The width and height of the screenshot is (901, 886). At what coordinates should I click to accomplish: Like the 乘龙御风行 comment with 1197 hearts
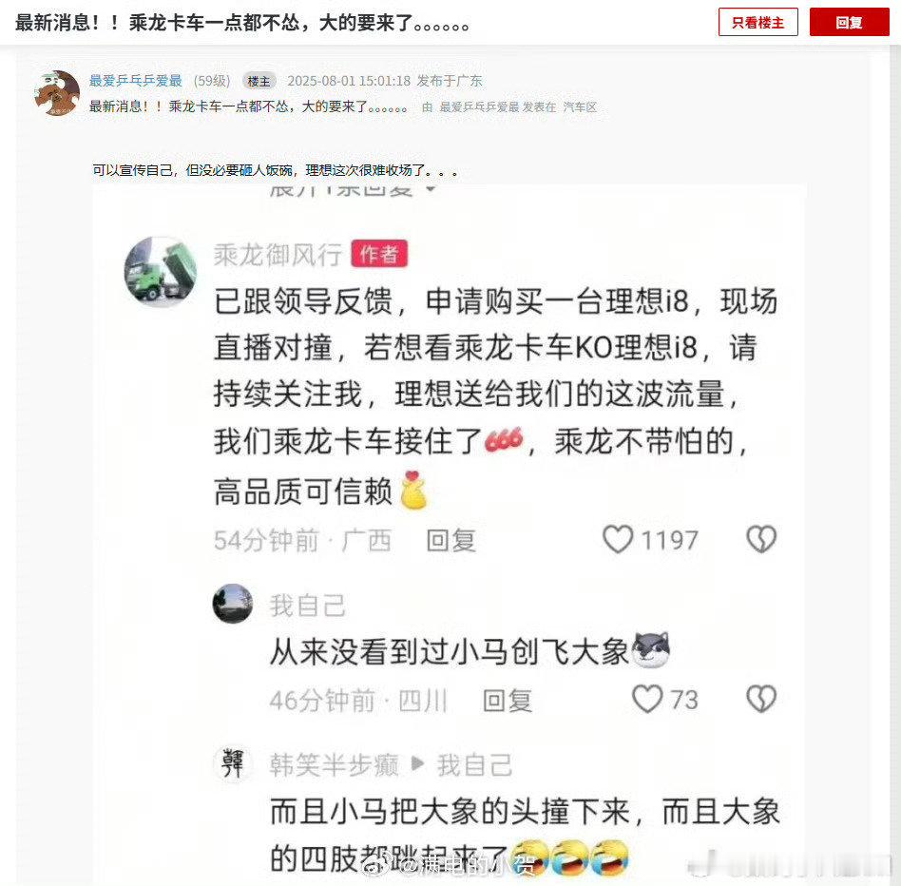point(618,540)
